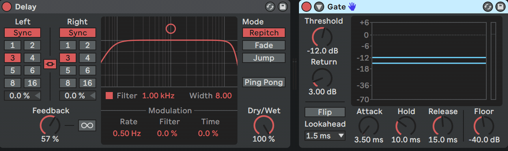
Task: Toggle Right channel Sync
Action: point(78,33)
